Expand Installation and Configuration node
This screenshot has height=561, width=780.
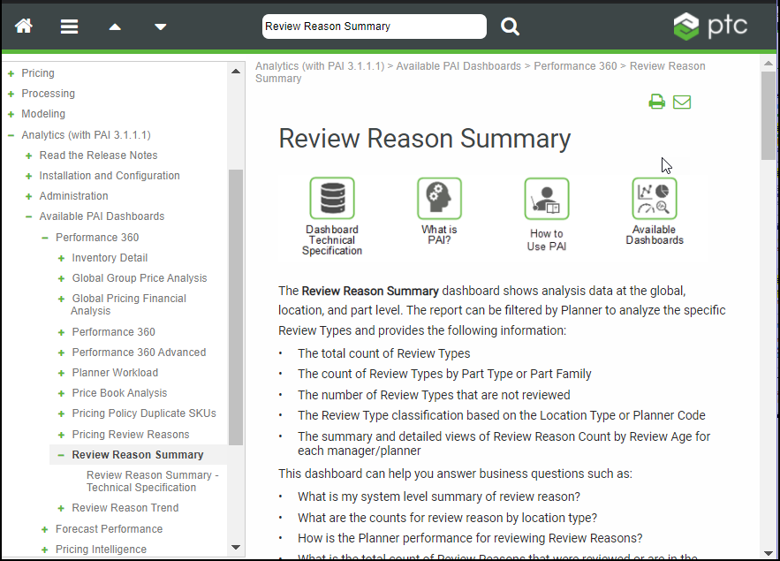point(29,176)
